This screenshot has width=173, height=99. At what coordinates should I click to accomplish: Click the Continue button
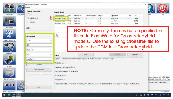pos(135,55)
